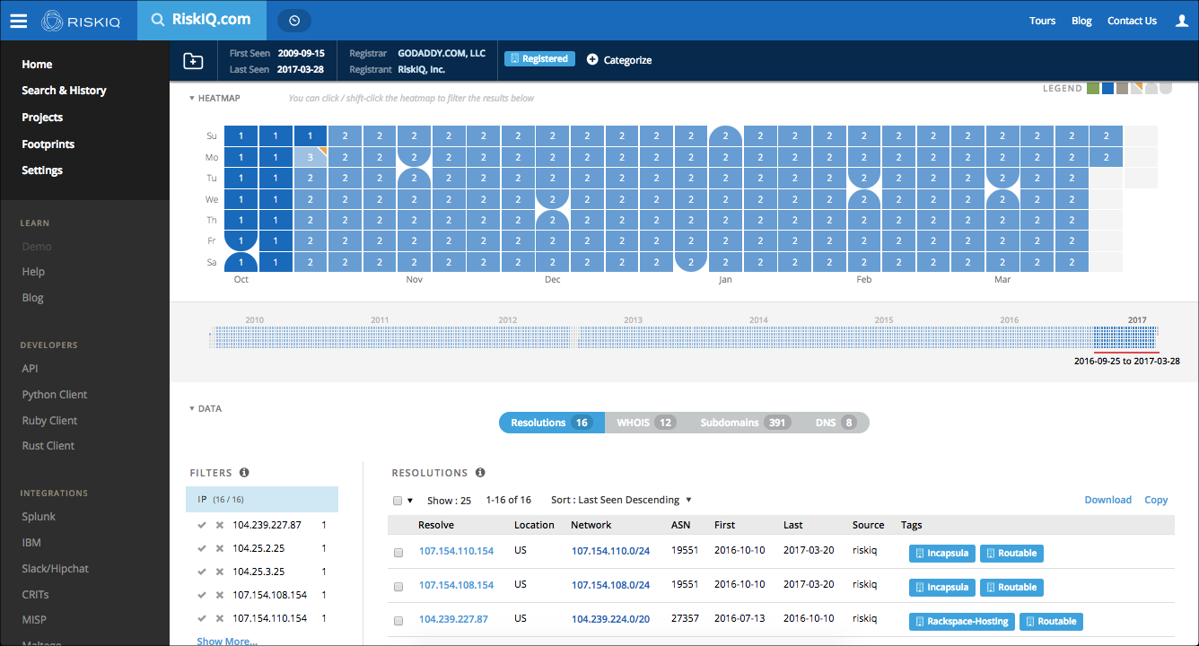Open the hamburger menu in top bar
The width and height of the screenshot is (1199, 646).
[18, 21]
